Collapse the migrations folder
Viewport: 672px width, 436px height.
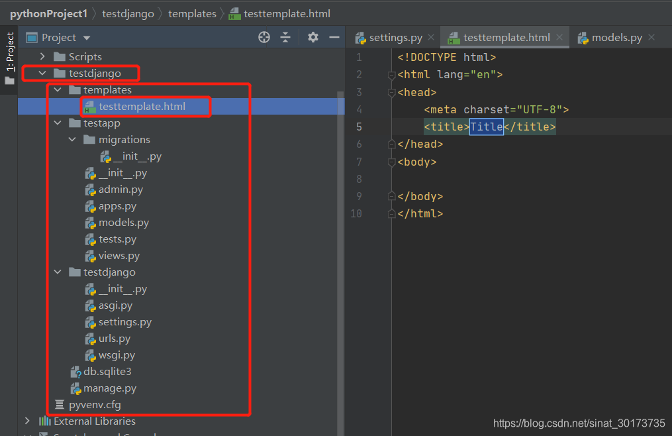73,139
